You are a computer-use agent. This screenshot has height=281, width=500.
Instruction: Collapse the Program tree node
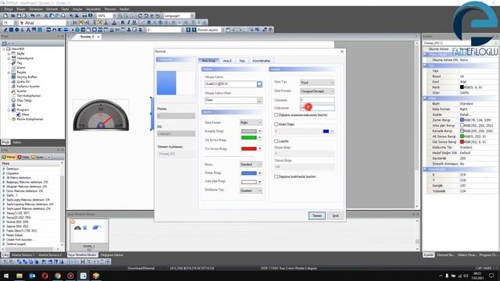[x=9, y=110]
